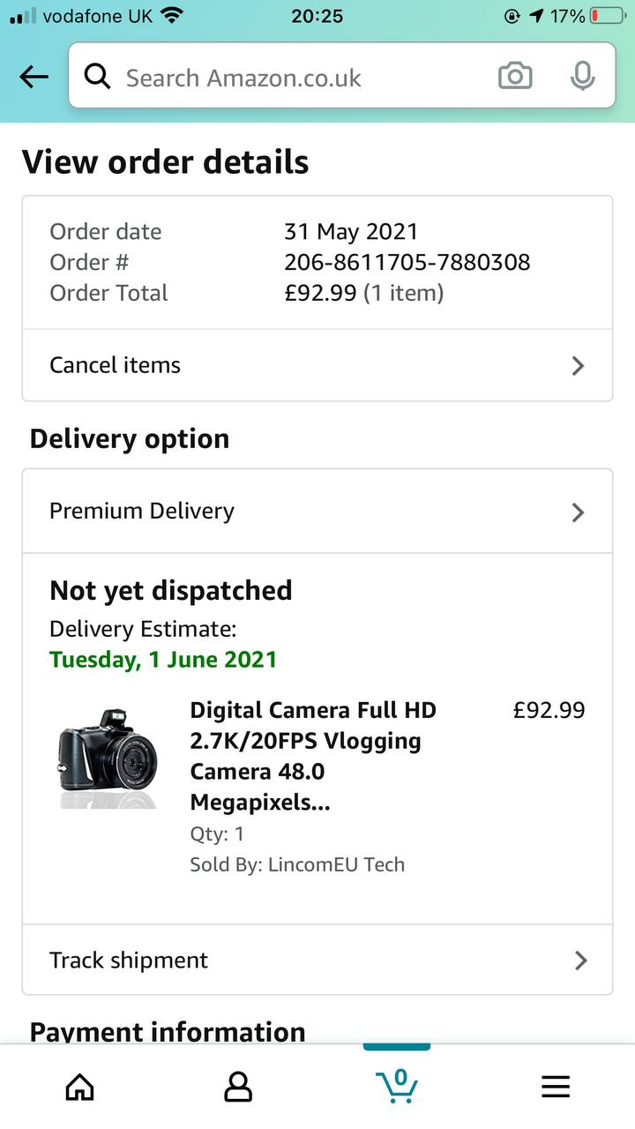Tap the camera product thumbnail

click(108, 756)
